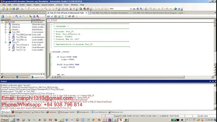Click the red tag icon in Logical View toolbar
Screen dimensions: 217x122
38,17
